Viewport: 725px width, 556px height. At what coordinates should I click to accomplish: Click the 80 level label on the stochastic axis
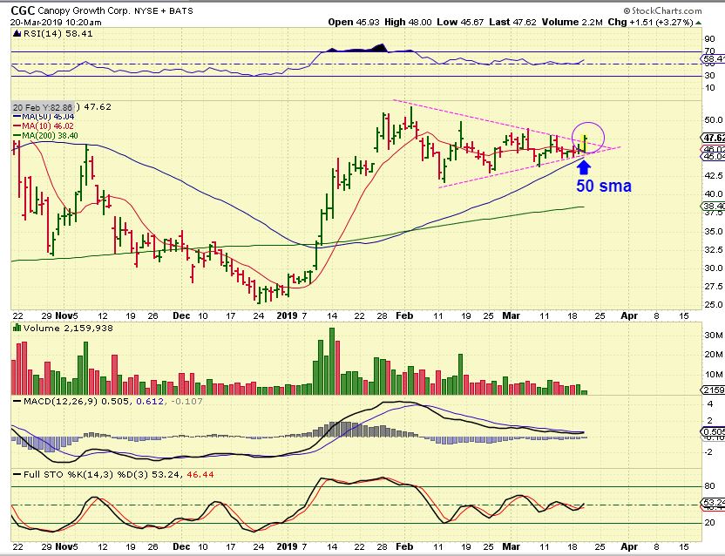(x=709, y=485)
